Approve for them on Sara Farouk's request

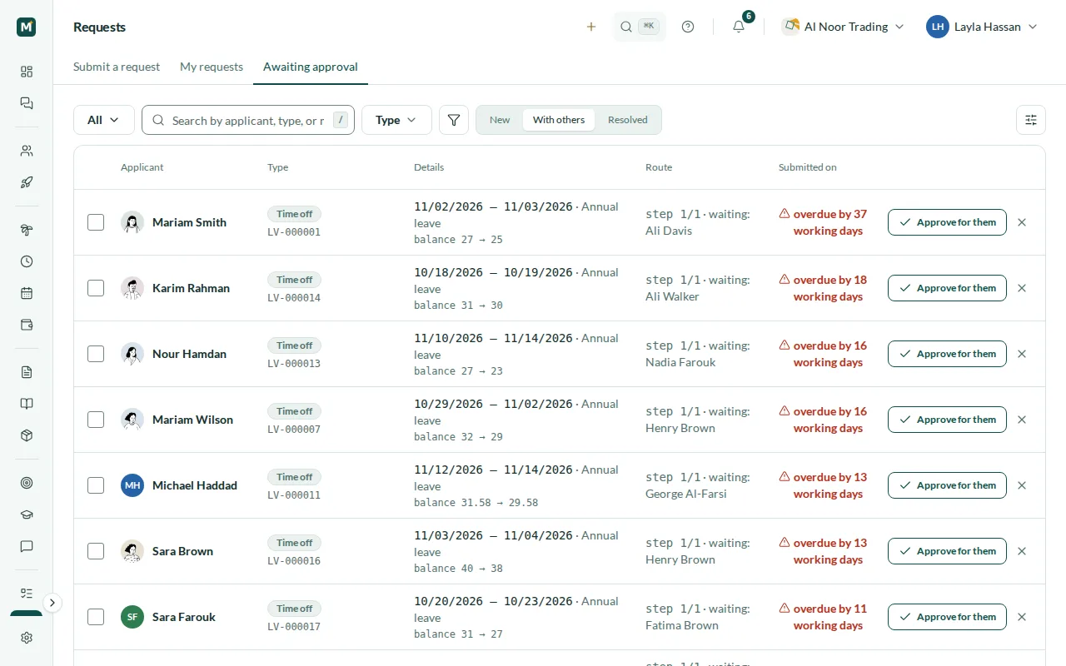947,617
